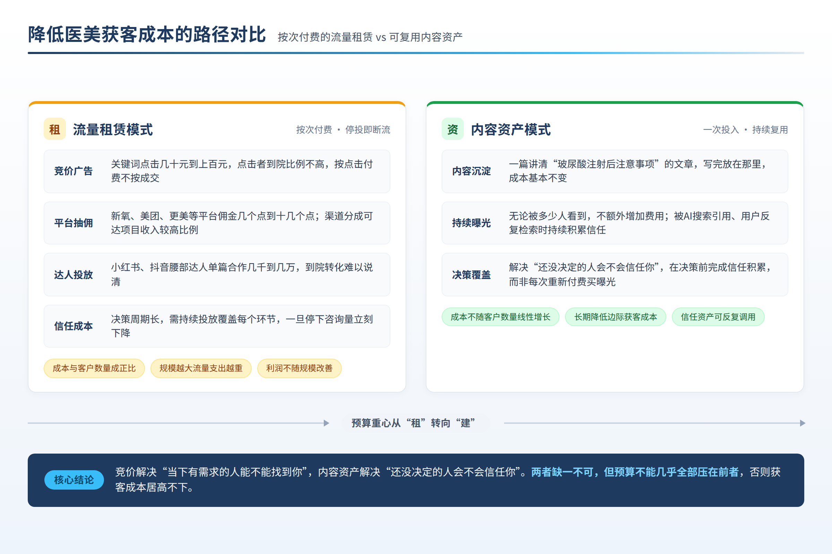The height and width of the screenshot is (554, 832).
Task: Select the 信任资产可反复调用 green tag
Action: (718, 317)
